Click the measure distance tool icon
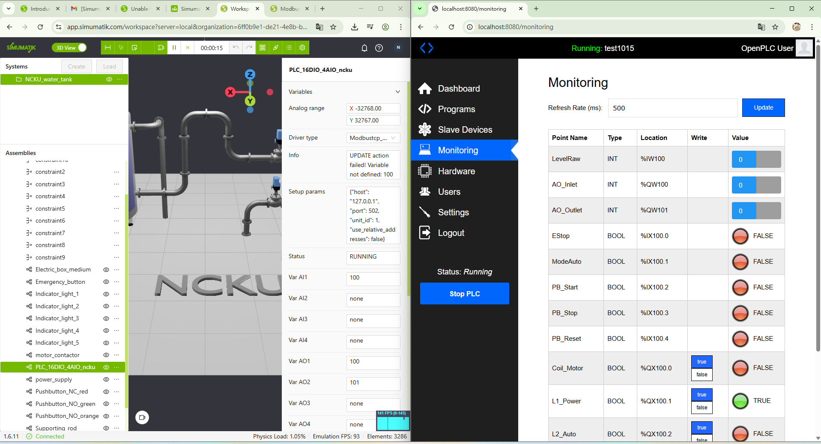Screen dimensions: 821x444 (x=108, y=48)
